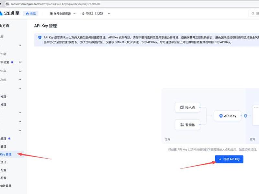Screen dimensions: 259x194
Task: Click the shield icon in info banner
Action: [40, 38]
